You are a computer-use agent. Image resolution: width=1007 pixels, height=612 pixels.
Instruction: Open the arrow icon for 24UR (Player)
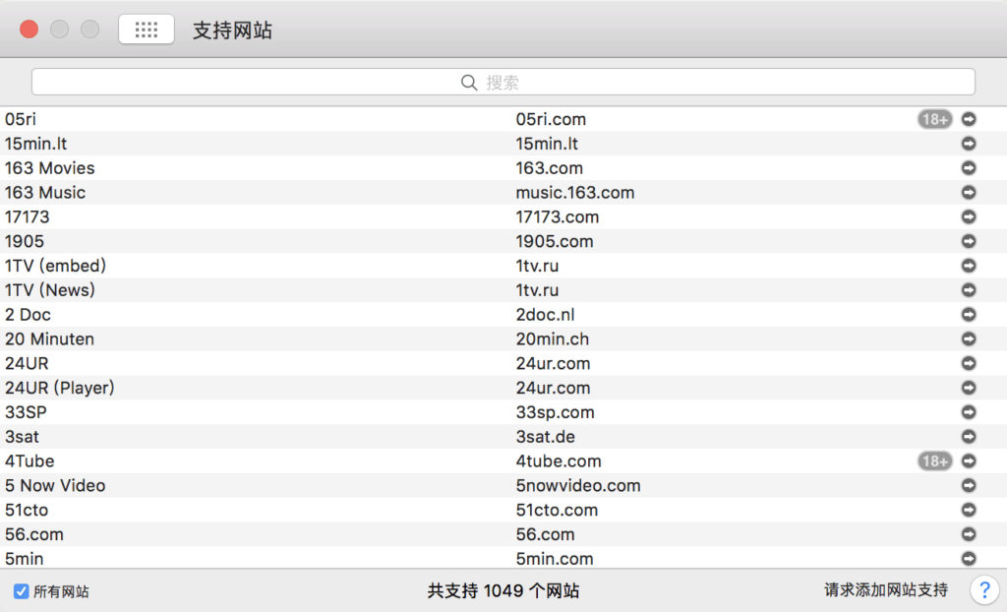[969, 388]
